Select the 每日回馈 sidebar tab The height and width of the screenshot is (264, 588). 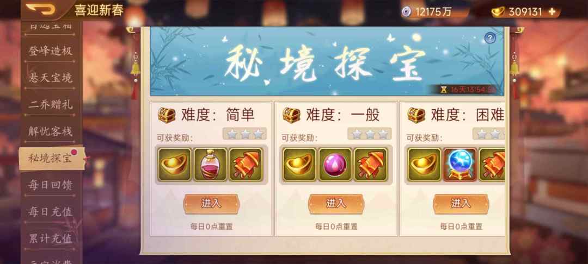pyautogui.click(x=51, y=185)
